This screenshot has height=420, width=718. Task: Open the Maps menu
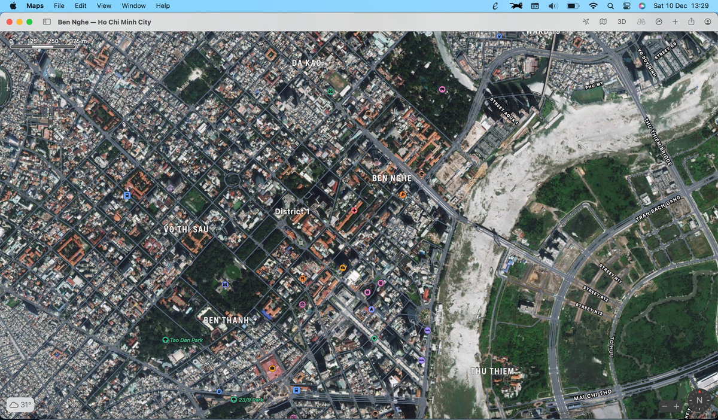[35, 5]
